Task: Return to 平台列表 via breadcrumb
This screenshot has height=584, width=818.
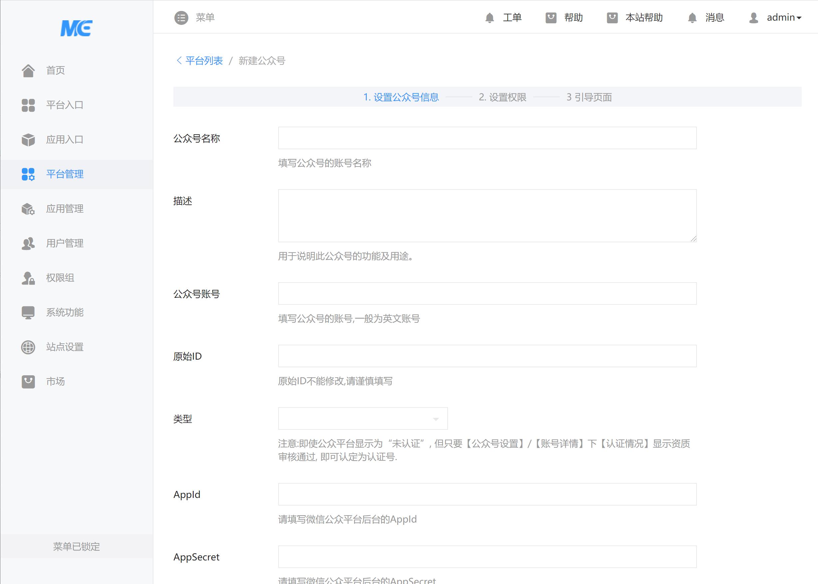Action: coord(204,60)
